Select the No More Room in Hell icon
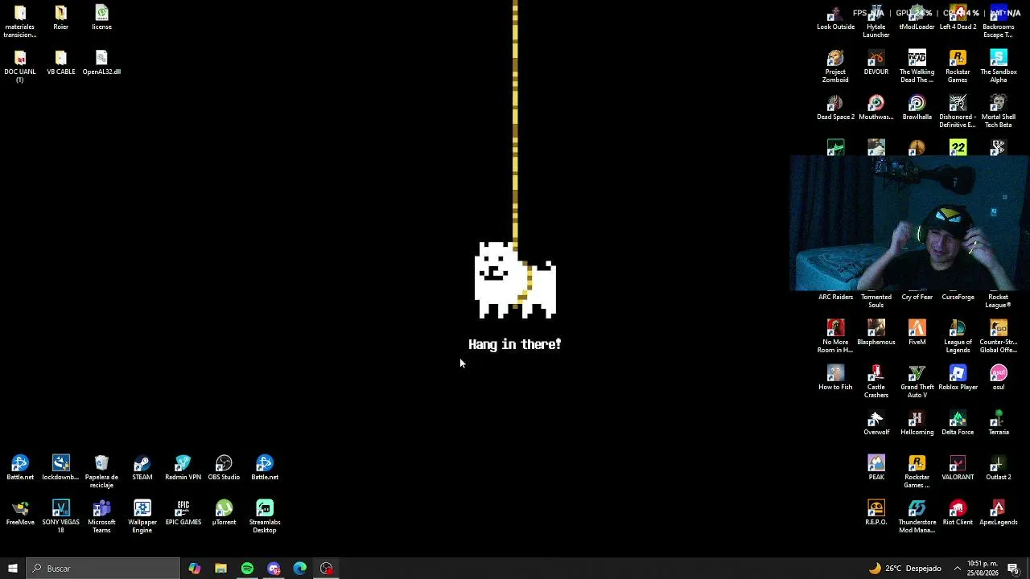Image resolution: width=1030 pixels, height=579 pixels. click(835, 336)
